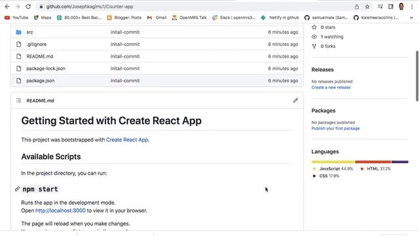
Task: Open the Netlify in github bookmark
Action: coord(280,18)
